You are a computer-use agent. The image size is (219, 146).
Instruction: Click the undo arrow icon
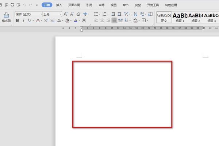(x=24, y=5)
